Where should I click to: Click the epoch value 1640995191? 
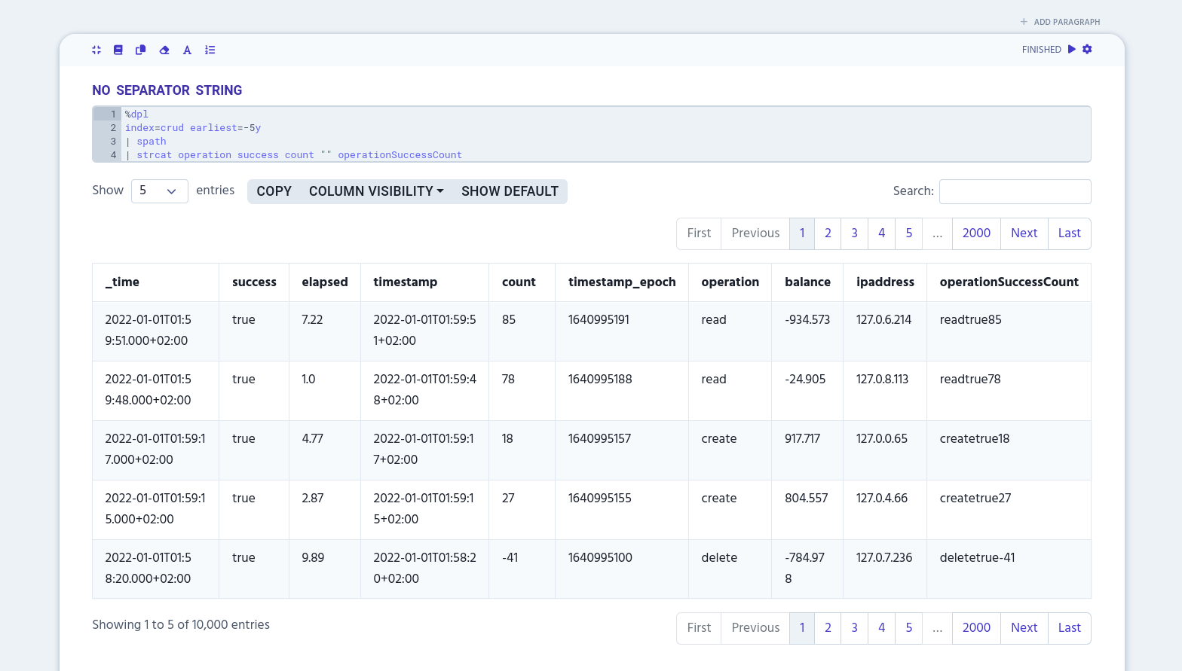point(599,320)
